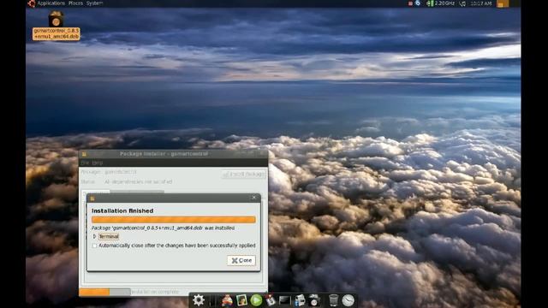
Task: Open the gear settings icon in dock
Action: pos(199,300)
